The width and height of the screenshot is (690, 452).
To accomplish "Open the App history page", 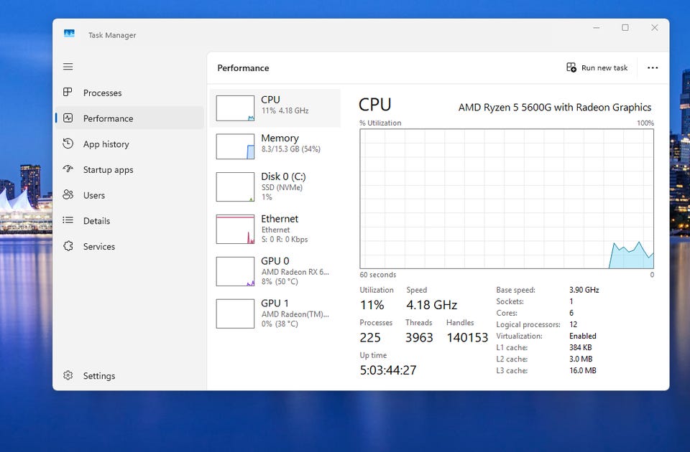I will pos(129,144).
